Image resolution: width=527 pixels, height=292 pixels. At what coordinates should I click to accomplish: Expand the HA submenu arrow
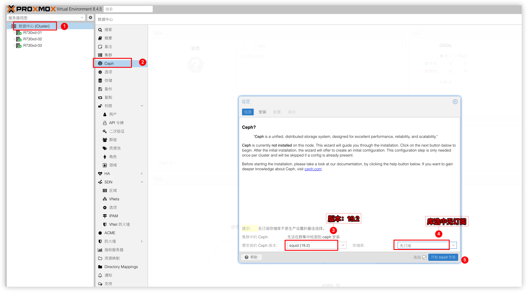click(142, 174)
